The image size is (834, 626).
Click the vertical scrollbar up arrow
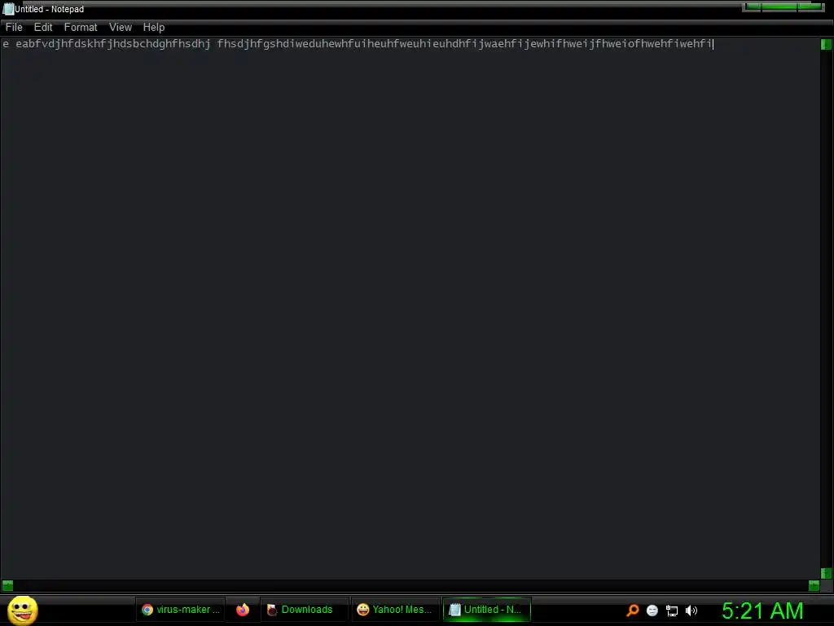826,44
